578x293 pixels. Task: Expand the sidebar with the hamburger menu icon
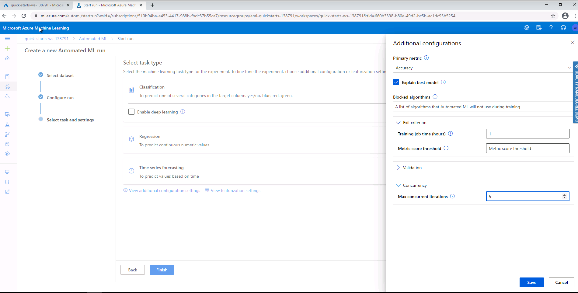click(x=7, y=39)
